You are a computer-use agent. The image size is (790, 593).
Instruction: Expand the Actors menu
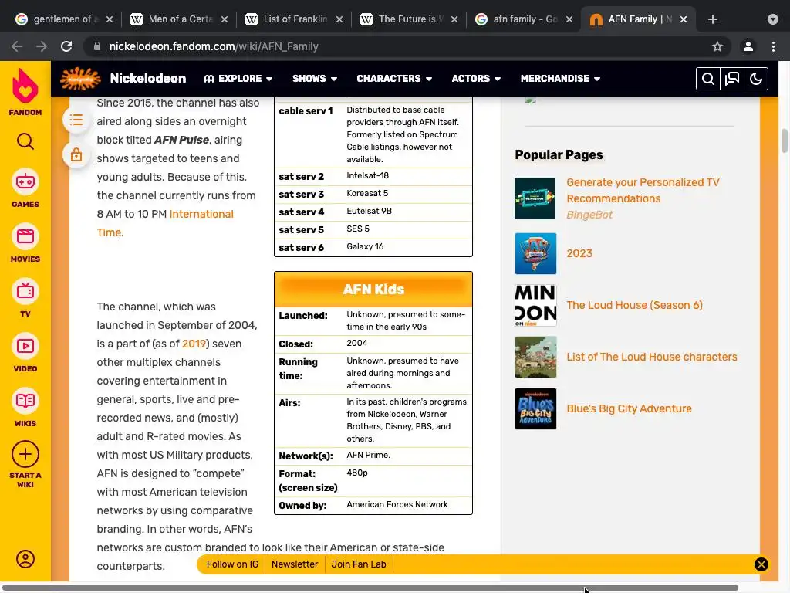[x=476, y=79]
